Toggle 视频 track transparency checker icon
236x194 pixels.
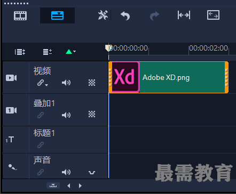92,83
